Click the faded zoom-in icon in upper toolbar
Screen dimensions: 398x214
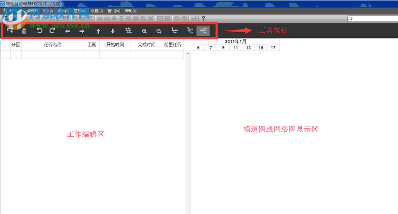[143, 18]
